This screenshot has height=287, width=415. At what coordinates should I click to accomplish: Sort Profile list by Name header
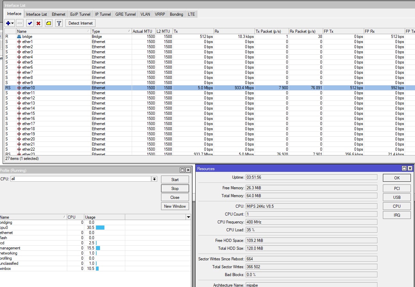click(33, 217)
